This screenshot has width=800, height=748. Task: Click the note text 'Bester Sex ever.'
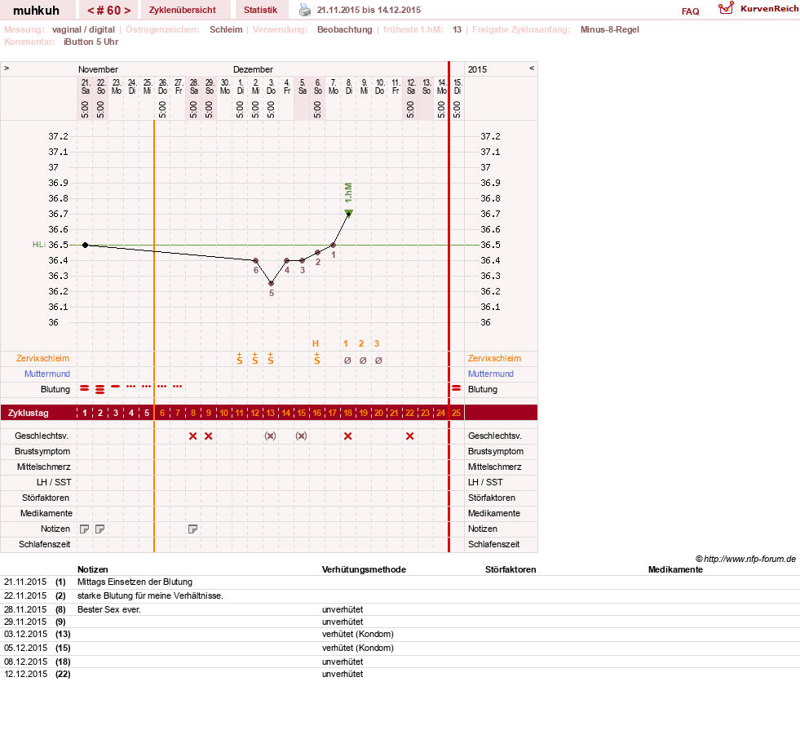pyautogui.click(x=109, y=609)
